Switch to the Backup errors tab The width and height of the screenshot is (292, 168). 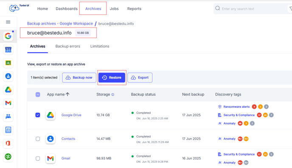(68, 46)
